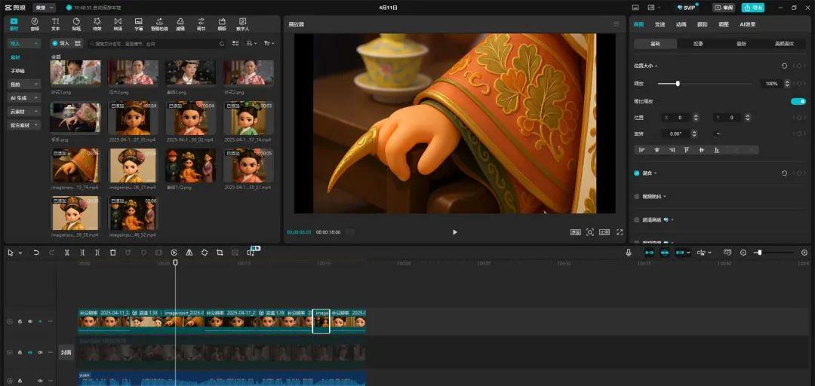Click the undo arrow in timeline toolbar
Viewport: 815px width, 386px height.
tap(35, 253)
